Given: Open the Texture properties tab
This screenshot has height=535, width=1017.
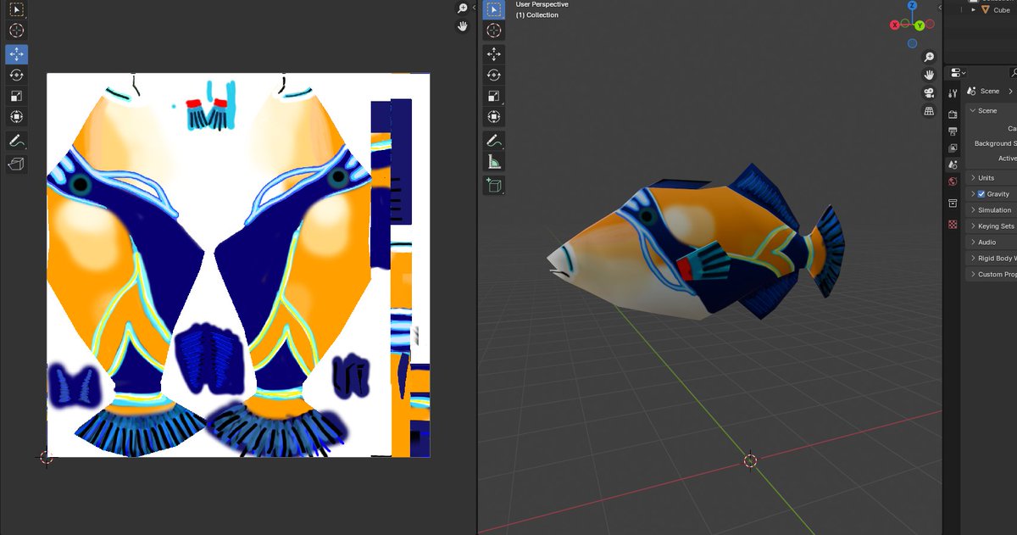Looking at the screenshot, I should (953, 225).
